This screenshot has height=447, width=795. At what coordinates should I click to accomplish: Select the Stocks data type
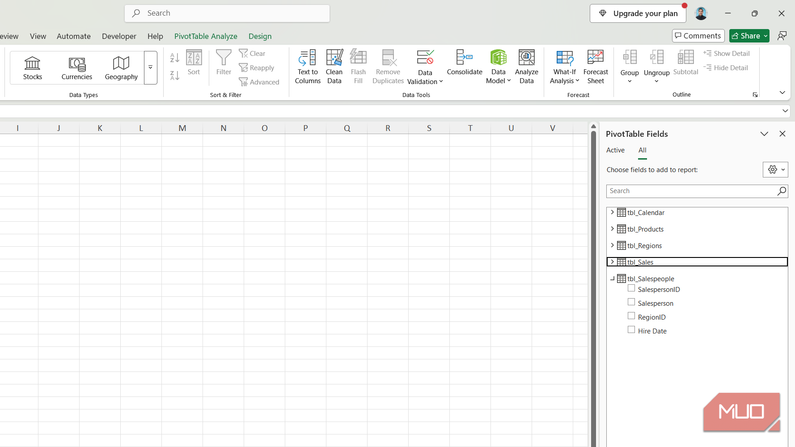point(32,68)
